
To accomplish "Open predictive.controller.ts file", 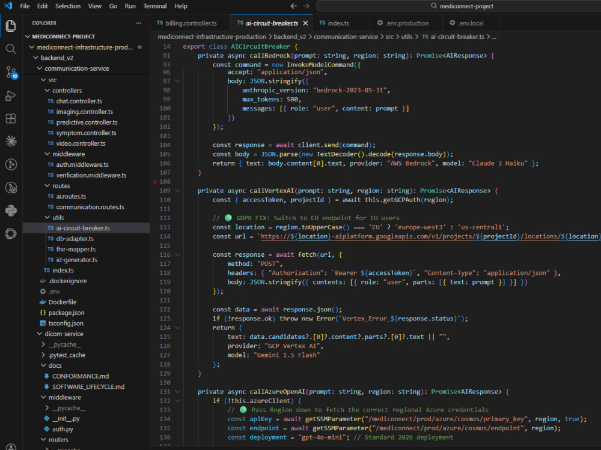I will [x=87, y=122].
